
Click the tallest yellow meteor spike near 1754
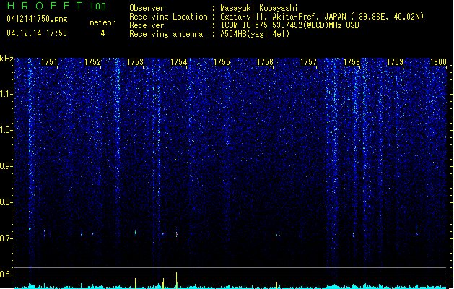coord(176,280)
